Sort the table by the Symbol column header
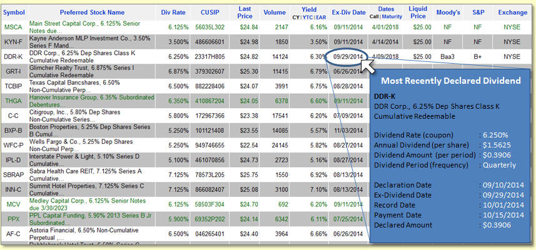Viewport: 536px width, 250px height. 14,12
